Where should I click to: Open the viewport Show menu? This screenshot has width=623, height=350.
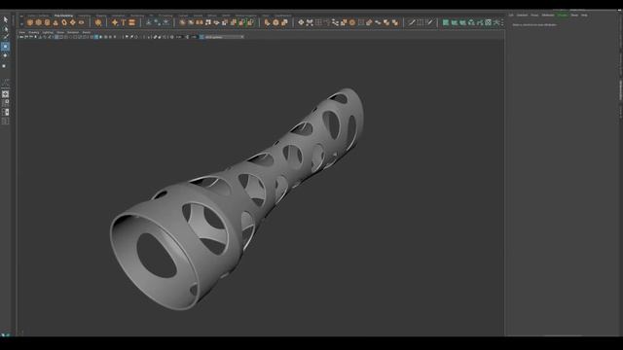click(60, 32)
